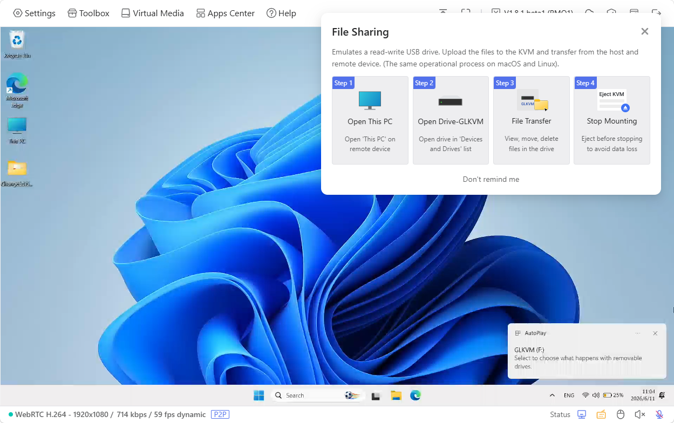The image size is (674, 423).
Task: Click the Settings gear icon in the menu bar
Action: click(18, 13)
